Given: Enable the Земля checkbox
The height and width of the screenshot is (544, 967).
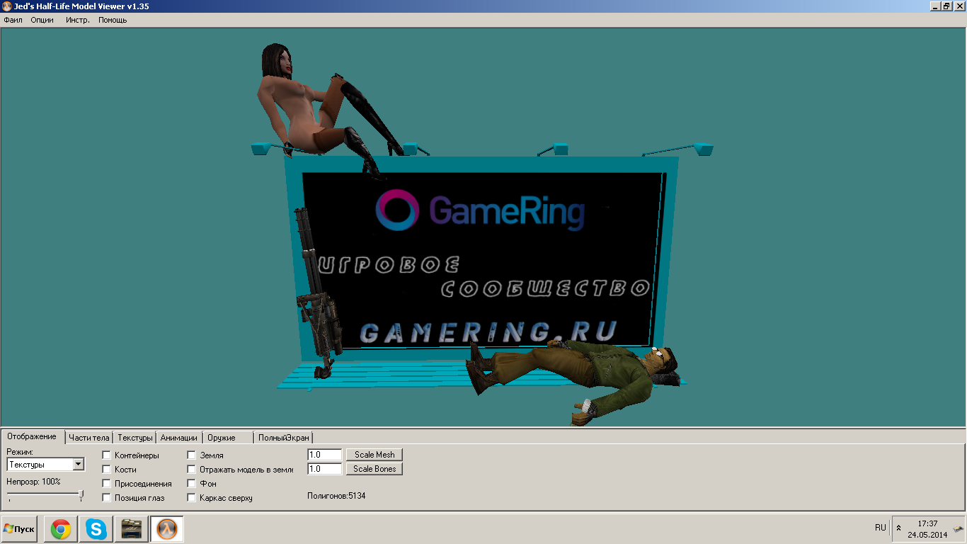Looking at the screenshot, I should point(191,455).
